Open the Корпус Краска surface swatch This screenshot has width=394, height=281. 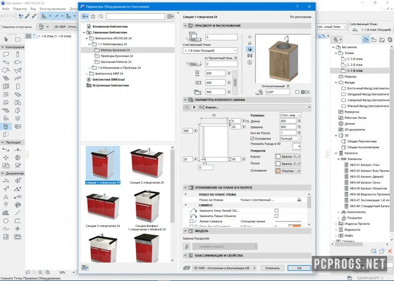[x=288, y=156]
